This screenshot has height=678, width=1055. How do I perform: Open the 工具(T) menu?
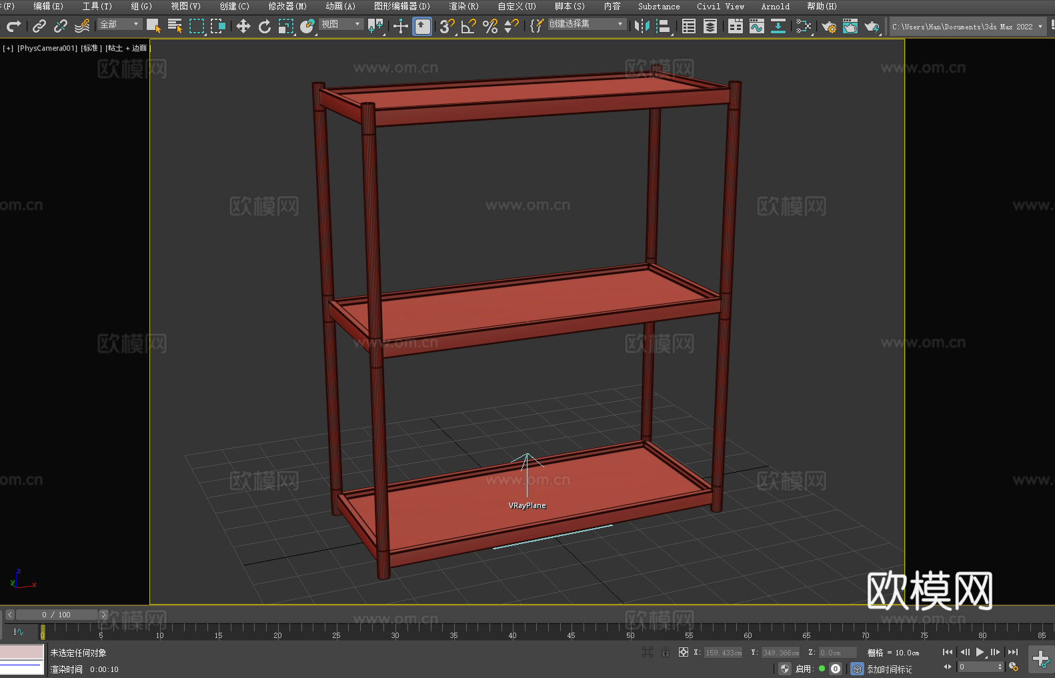click(97, 6)
